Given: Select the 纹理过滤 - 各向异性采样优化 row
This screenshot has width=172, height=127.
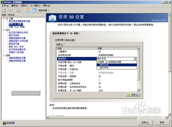Looking at the screenshot, I should [97, 87].
